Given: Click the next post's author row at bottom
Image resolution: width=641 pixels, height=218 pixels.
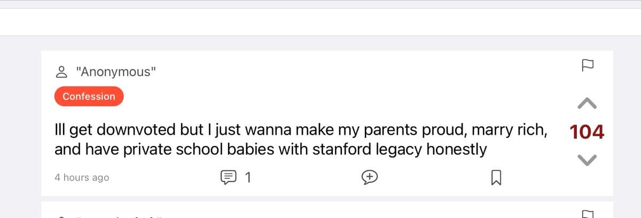Looking at the screenshot, I should [107, 215].
